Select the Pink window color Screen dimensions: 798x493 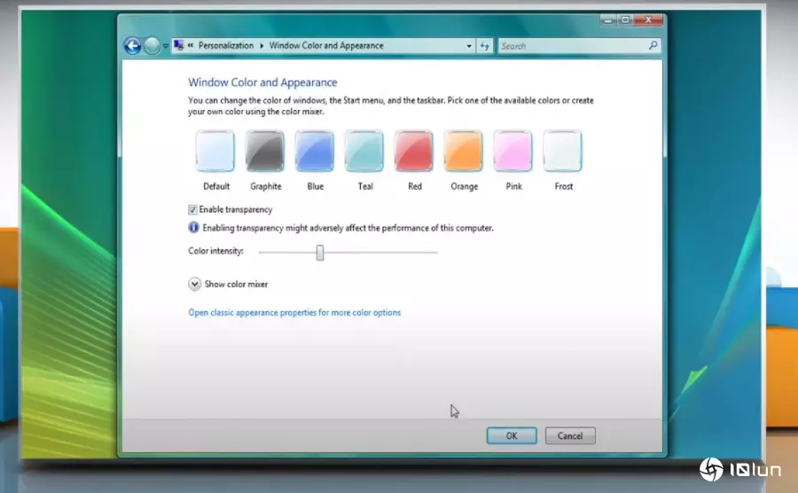(x=513, y=151)
